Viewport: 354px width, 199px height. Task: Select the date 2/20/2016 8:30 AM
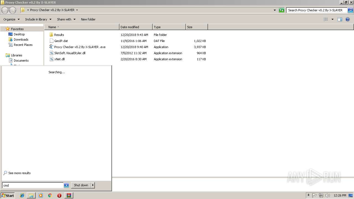tap(134, 59)
